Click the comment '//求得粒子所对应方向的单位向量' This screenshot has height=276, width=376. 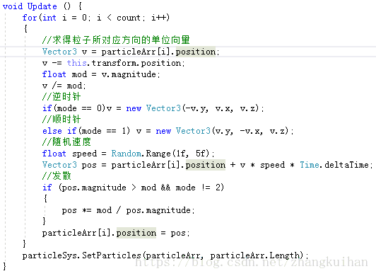pos(116,40)
